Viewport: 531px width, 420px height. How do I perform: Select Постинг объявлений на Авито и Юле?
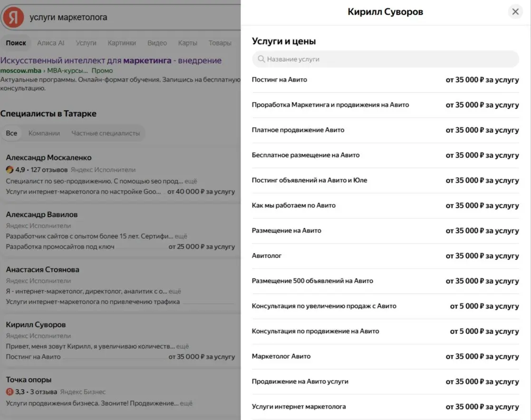(386, 180)
